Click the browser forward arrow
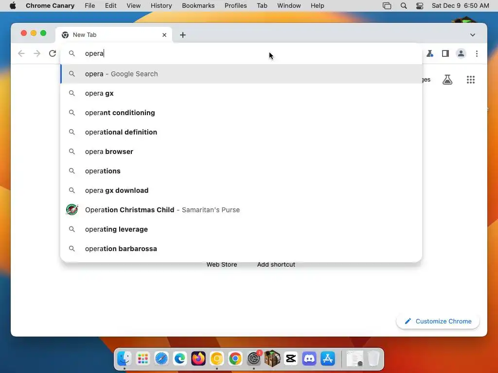 37,53
